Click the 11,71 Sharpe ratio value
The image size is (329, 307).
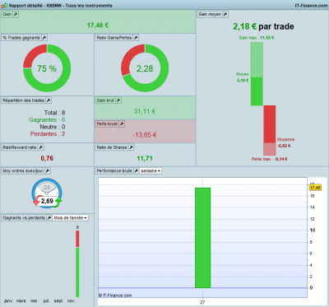(x=145, y=158)
